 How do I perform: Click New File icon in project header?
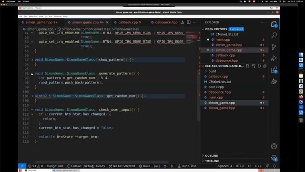tap(248, 66)
